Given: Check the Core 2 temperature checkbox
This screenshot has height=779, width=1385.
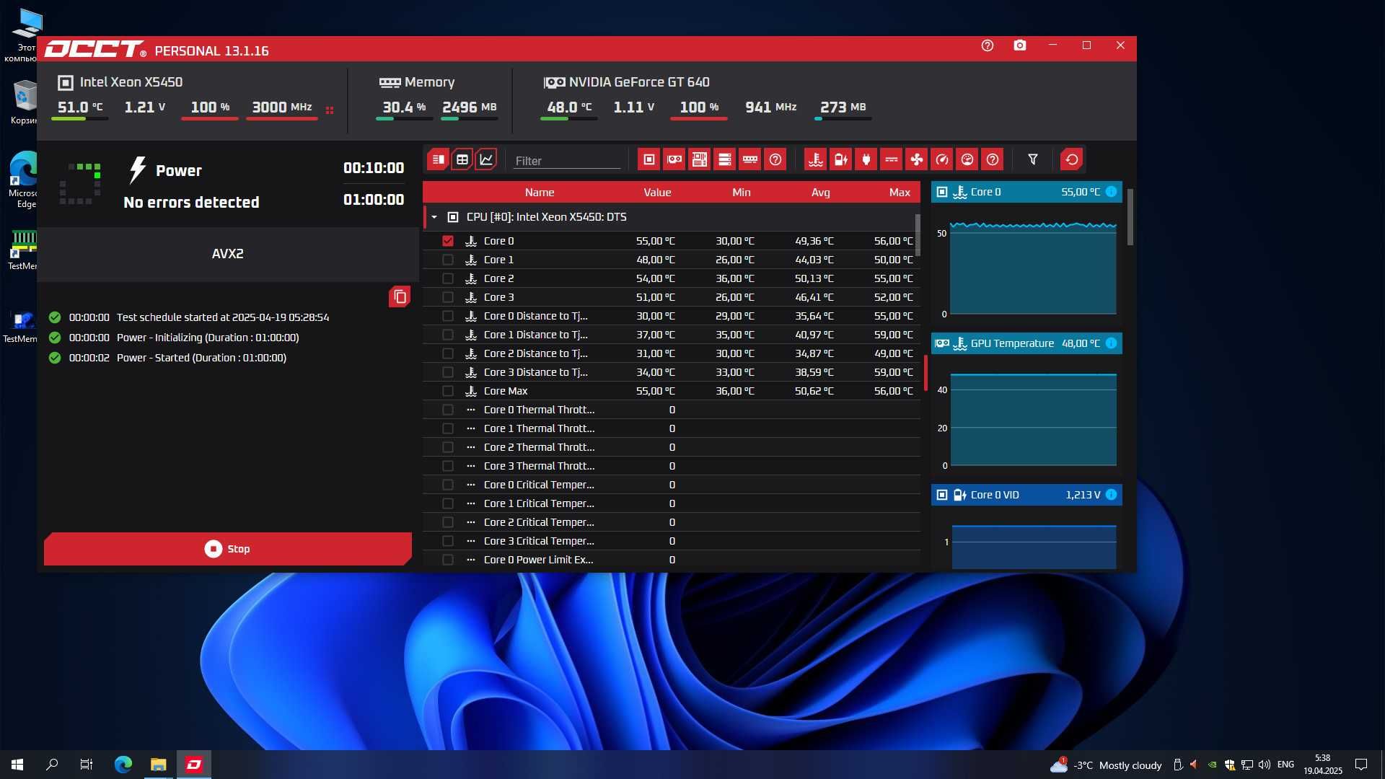Looking at the screenshot, I should (448, 278).
